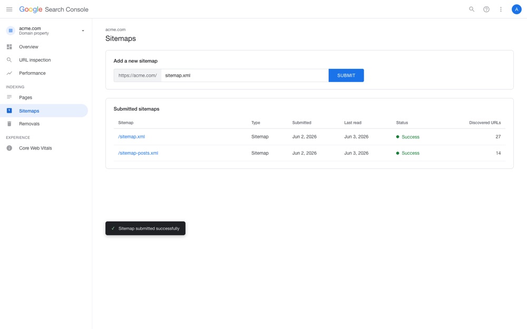Click discovered URLs count 27

pyautogui.click(x=498, y=137)
